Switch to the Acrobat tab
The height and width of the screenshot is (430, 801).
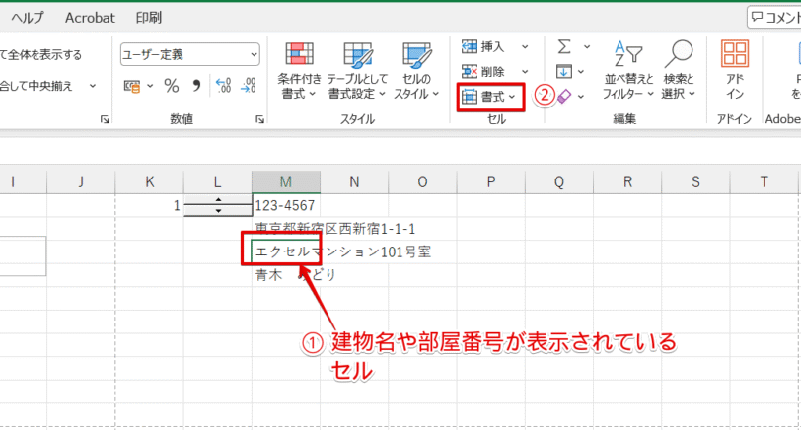[x=90, y=18]
